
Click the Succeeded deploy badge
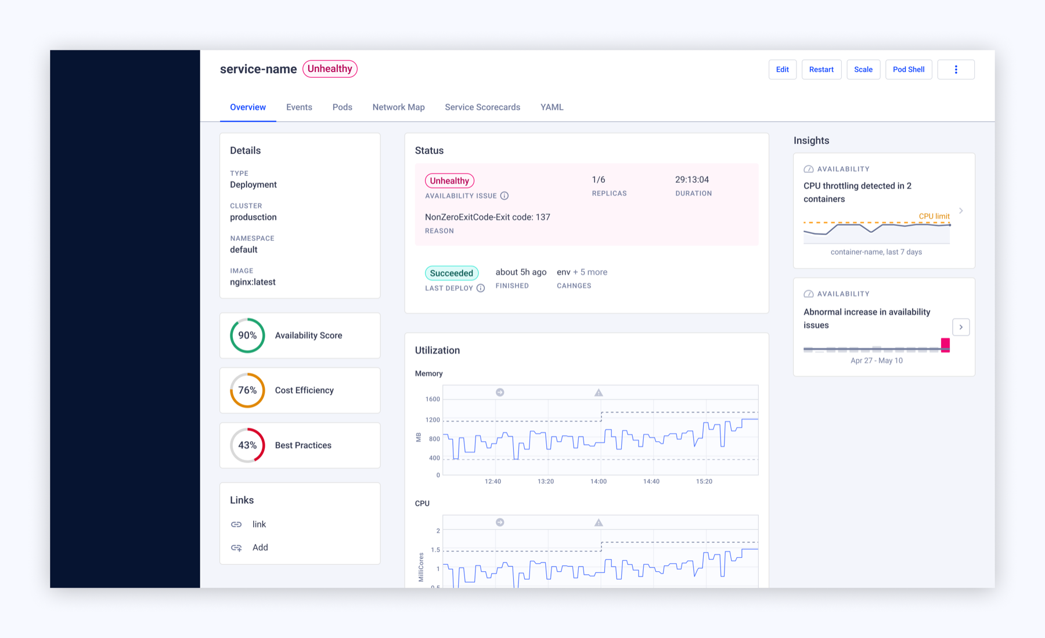[x=452, y=273]
